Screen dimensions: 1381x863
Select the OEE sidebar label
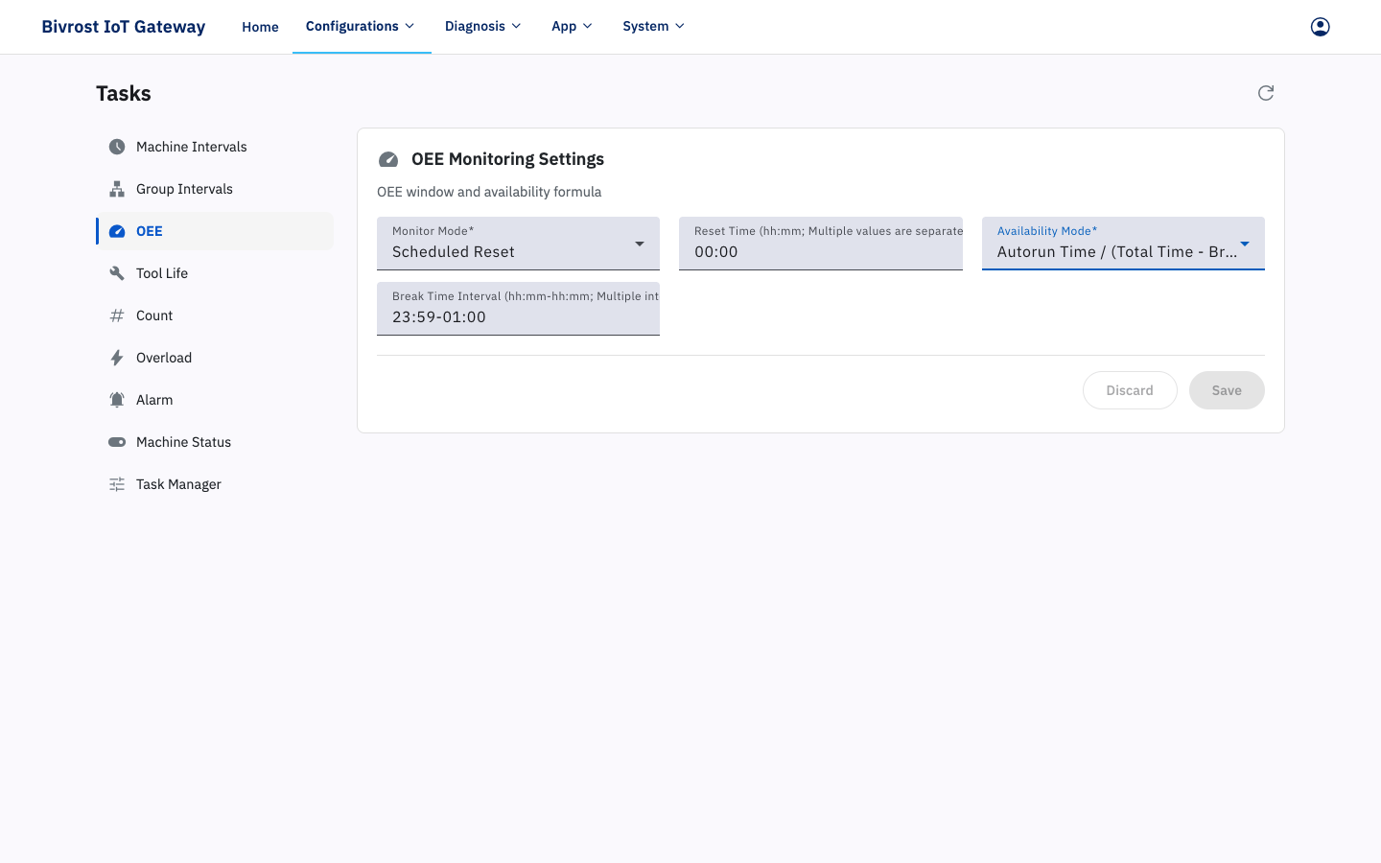point(150,231)
